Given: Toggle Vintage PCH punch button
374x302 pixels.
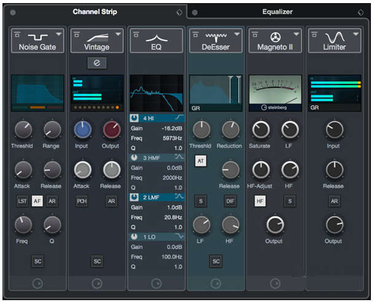Looking at the screenshot, I should pyautogui.click(x=82, y=201).
